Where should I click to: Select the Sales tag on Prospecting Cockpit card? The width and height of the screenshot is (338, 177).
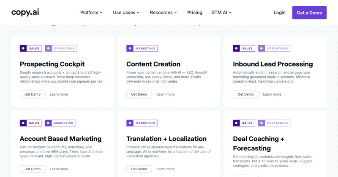coord(31,48)
